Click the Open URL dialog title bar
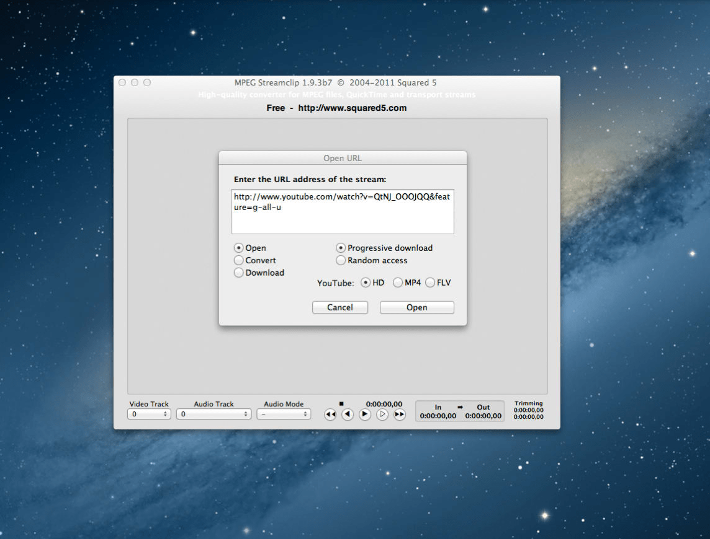Image resolution: width=710 pixels, height=539 pixels. (343, 158)
